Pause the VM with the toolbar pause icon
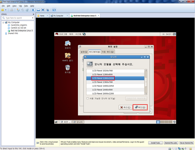Viewport: 195px width, 150px height. 3,10
